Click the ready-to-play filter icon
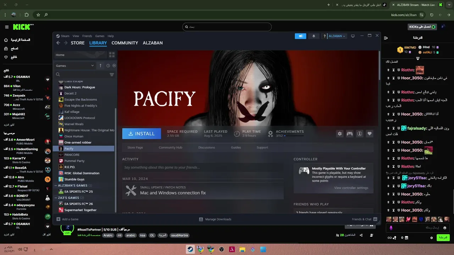 pyautogui.click(x=114, y=66)
